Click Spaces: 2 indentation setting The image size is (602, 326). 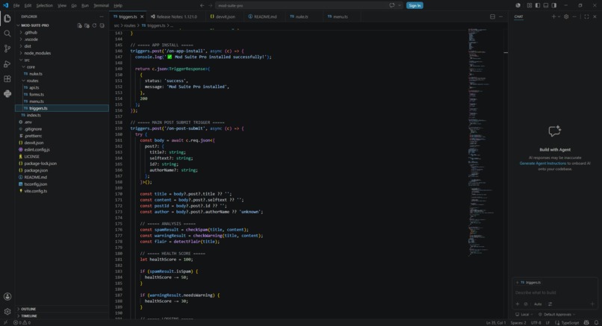[518, 322]
